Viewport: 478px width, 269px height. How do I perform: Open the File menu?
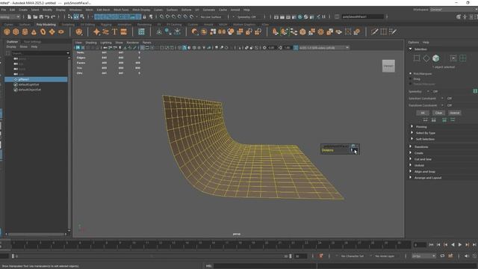(3, 10)
